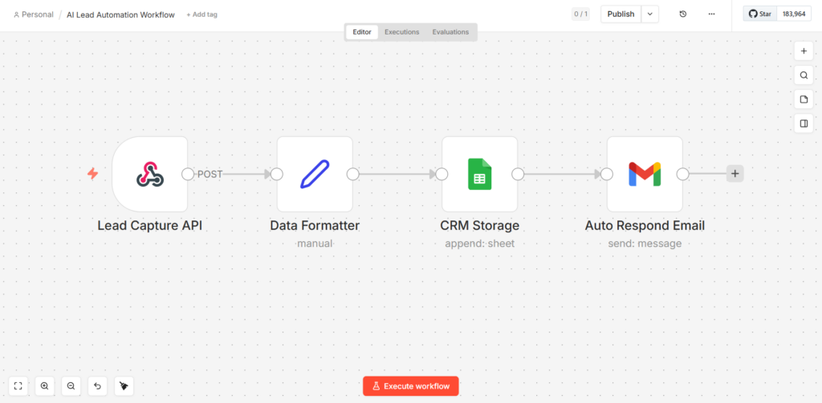Fit workflow to view with the frame icon

18,386
